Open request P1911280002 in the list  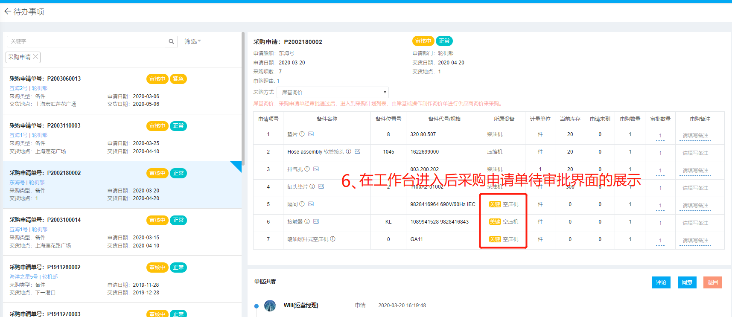point(122,279)
